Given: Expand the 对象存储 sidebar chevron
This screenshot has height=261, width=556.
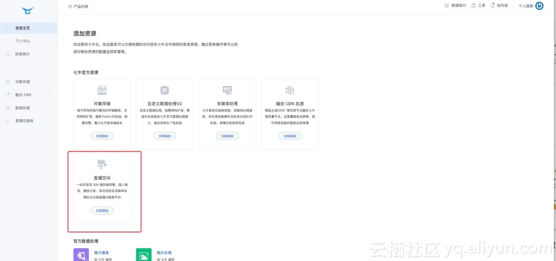Looking at the screenshot, I should click(x=49, y=81).
